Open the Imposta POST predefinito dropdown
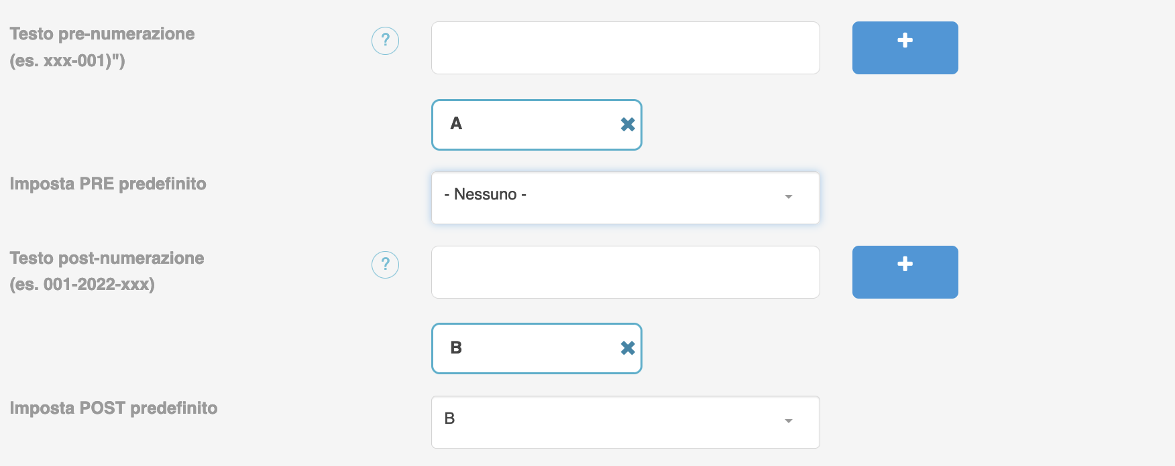 point(625,422)
